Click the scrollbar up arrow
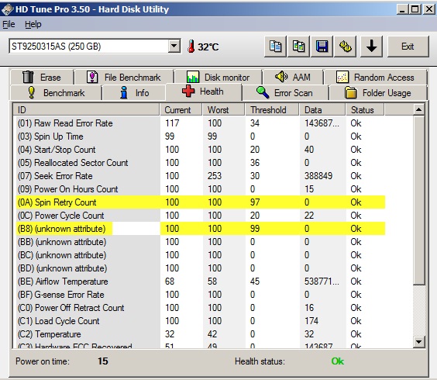The width and height of the screenshot is (437, 380). (418, 109)
